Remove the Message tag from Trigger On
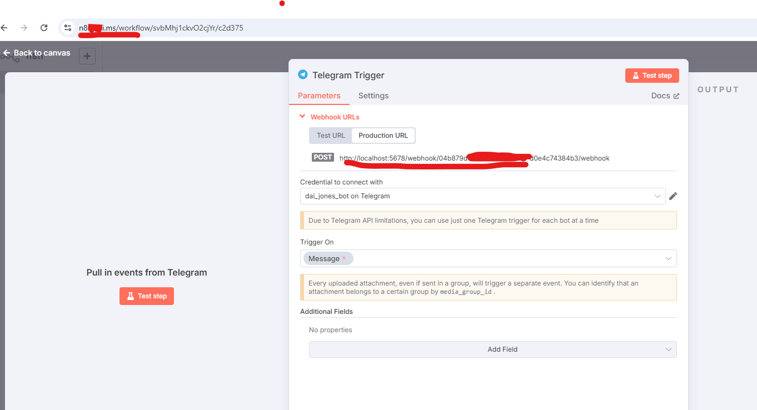Image resolution: width=757 pixels, height=410 pixels. (344, 258)
